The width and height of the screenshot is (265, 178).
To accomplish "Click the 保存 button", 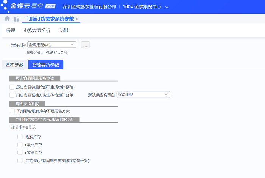I will tap(11, 30).
